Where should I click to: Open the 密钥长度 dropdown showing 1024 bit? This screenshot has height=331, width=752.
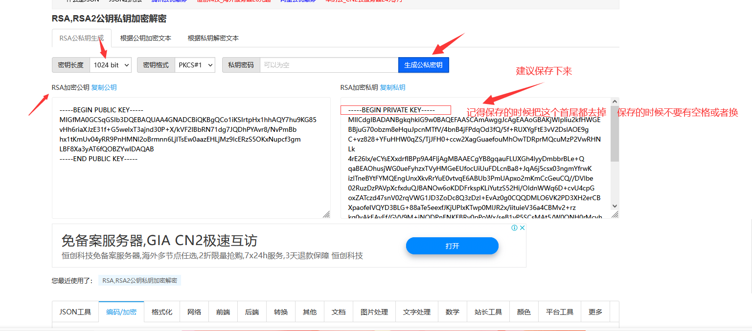pyautogui.click(x=110, y=64)
